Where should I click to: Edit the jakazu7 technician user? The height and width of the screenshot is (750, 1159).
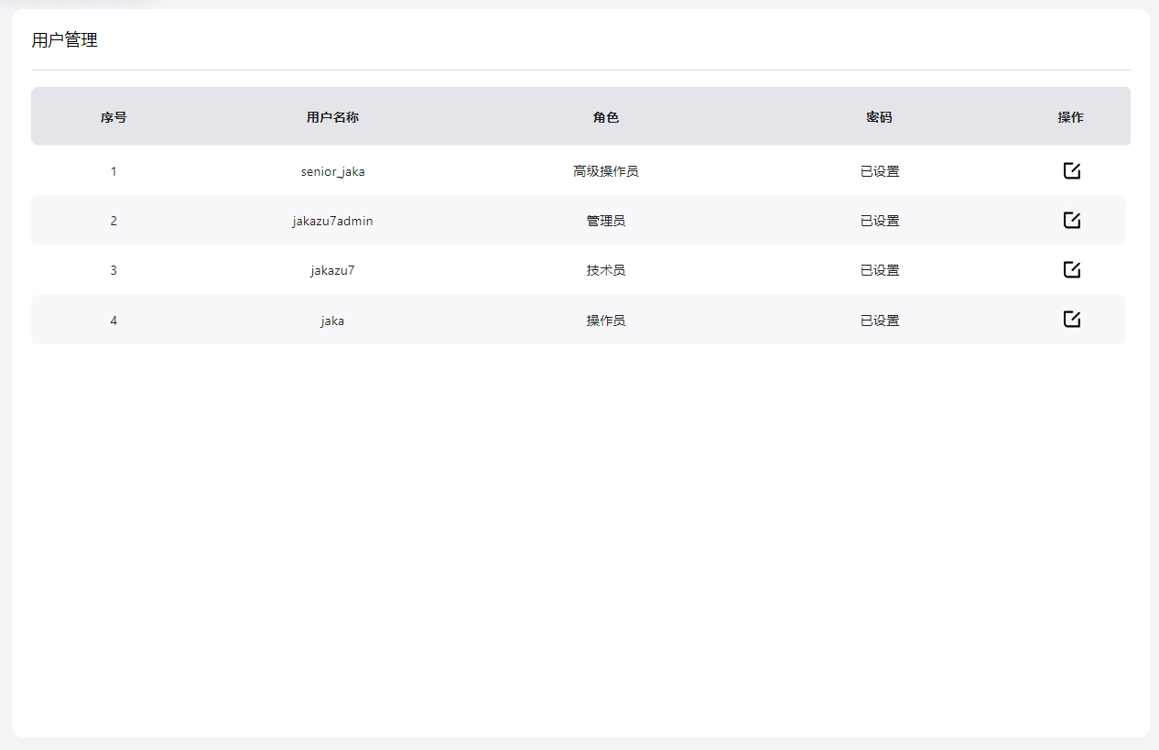1071,270
